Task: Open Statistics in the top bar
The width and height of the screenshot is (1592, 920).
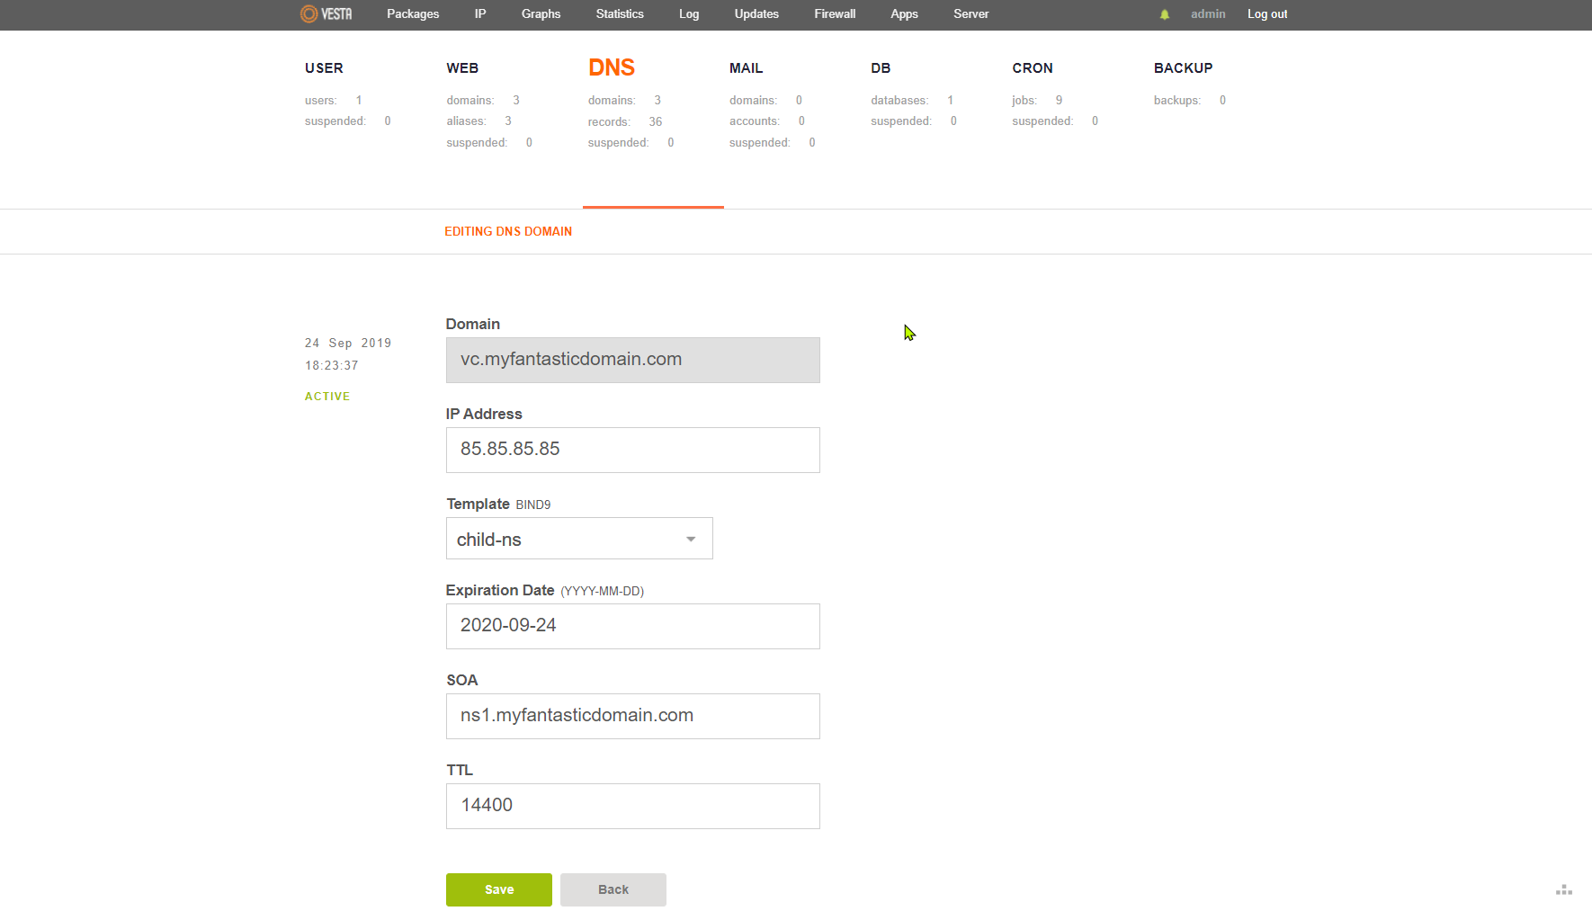Action: pos(620,13)
